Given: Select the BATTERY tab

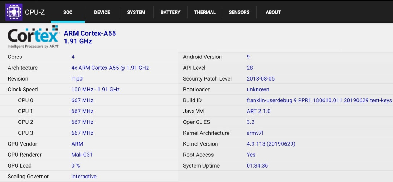Looking at the screenshot, I should (x=170, y=12).
